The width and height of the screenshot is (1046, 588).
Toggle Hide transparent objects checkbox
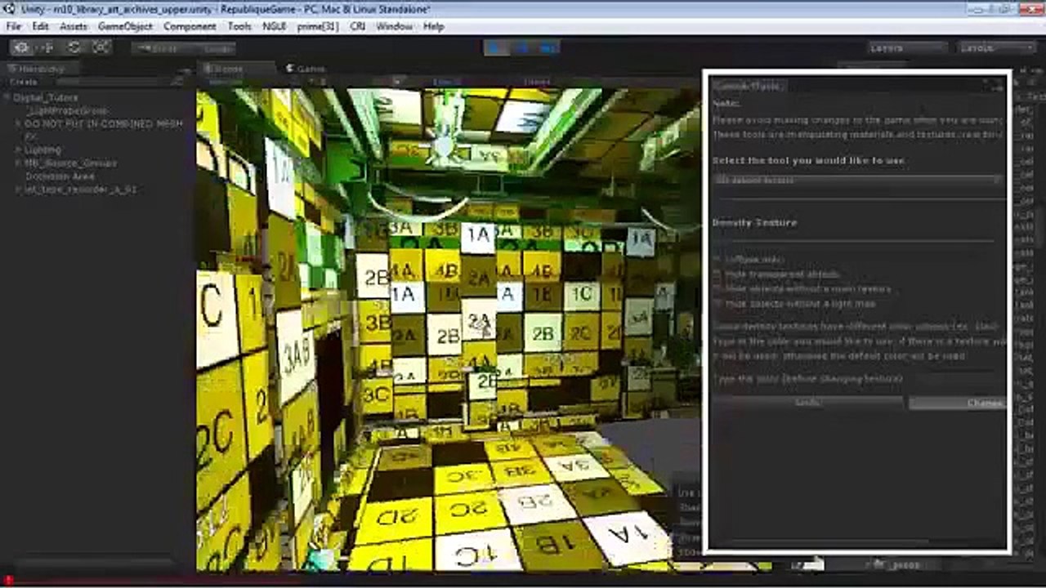(717, 274)
